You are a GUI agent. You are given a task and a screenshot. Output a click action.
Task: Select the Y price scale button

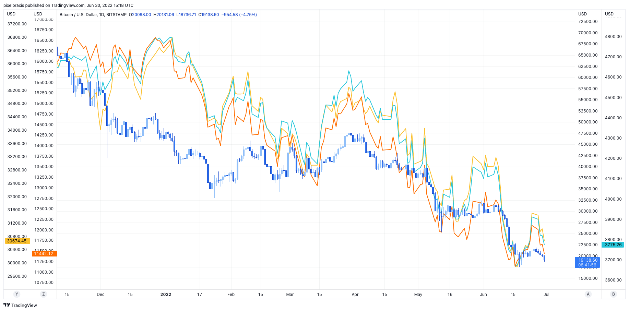[x=16, y=294]
